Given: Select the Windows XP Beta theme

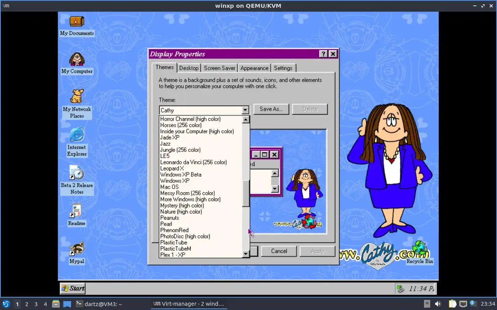Looking at the screenshot, I should (x=201, y=175).
